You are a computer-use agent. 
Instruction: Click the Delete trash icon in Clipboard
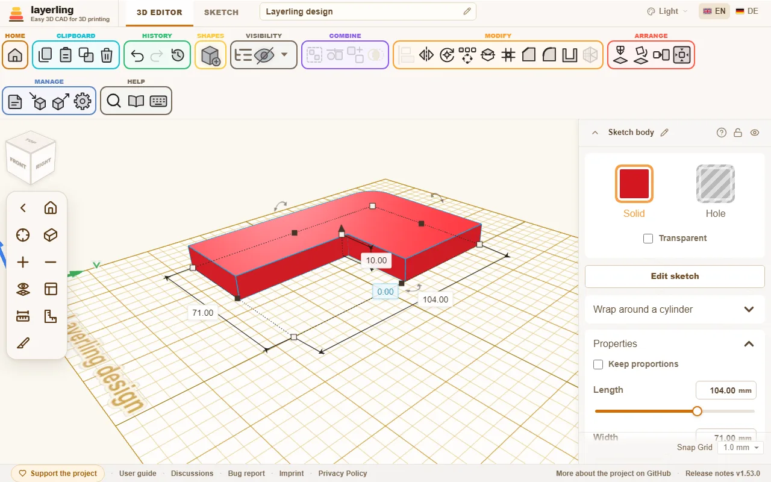[x=107, y=55]
